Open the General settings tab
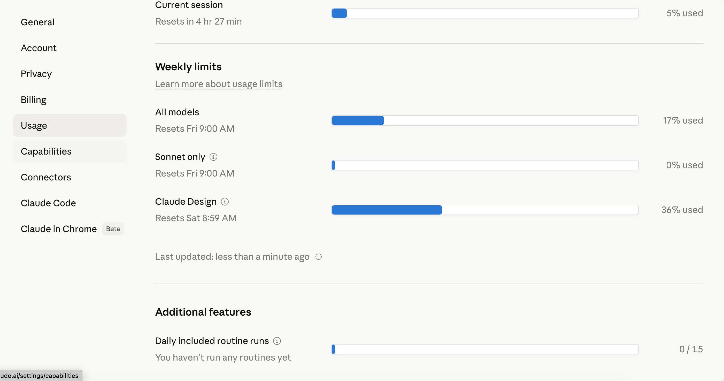 (38, 22)
